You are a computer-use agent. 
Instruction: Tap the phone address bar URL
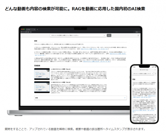click(x=144, y=70)
